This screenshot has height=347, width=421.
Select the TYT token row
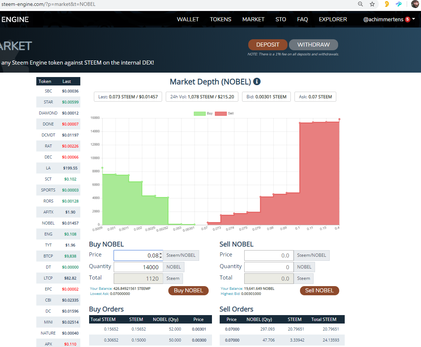[x=58, y=245]
